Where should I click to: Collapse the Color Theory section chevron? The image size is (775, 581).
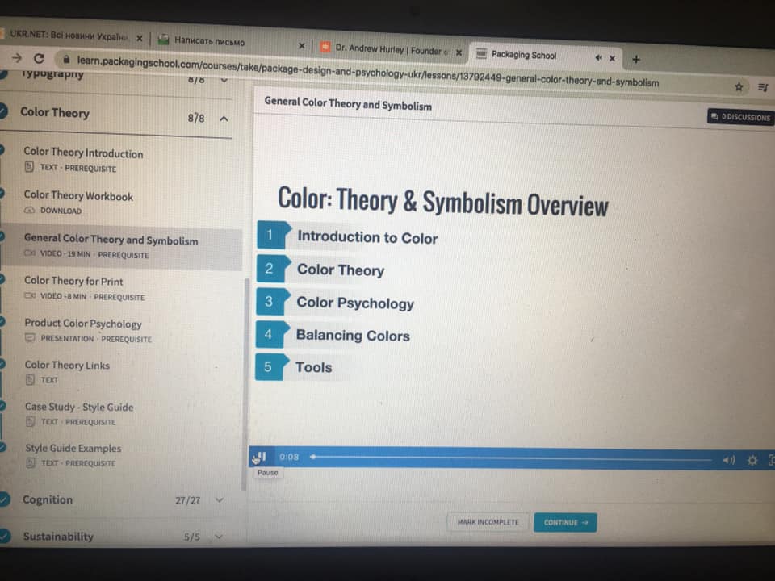[224, 119]
